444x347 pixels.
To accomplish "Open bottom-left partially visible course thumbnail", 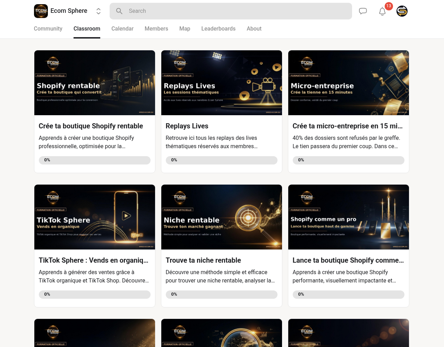I will pos(95,333).
